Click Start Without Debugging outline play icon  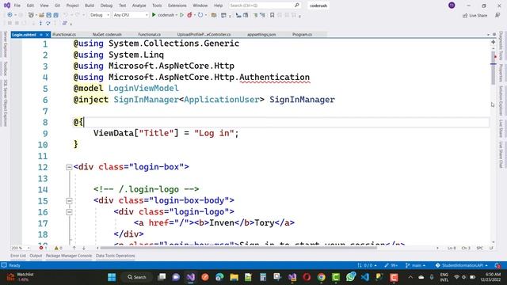coord(182,15)
